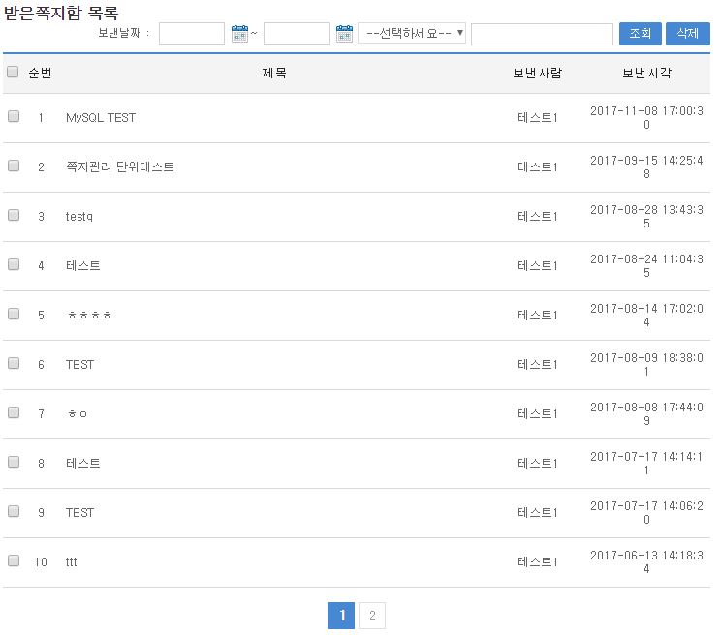
Task: Click the start date input field
Action: point(192,34)
